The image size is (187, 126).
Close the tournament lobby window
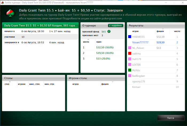tap(182, 2)
